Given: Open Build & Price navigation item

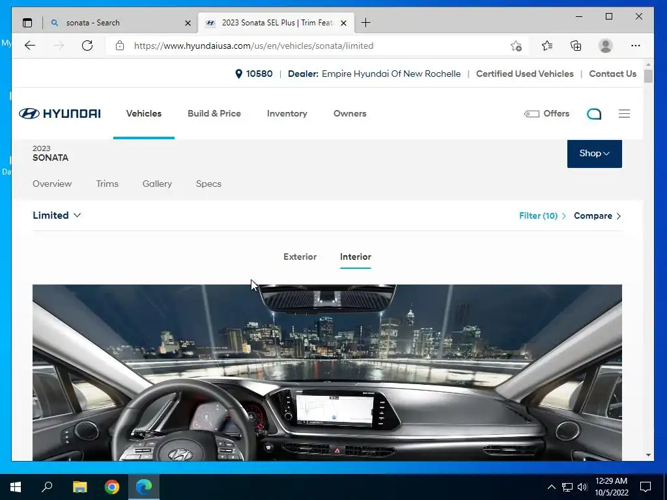Looking at the screenshot, I should pos(214,113).
